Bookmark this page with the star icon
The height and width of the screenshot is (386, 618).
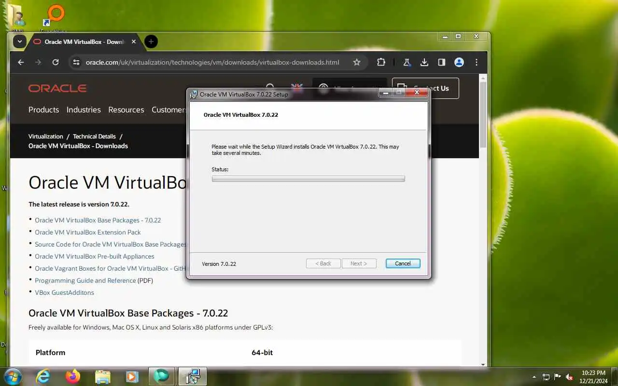357,62
